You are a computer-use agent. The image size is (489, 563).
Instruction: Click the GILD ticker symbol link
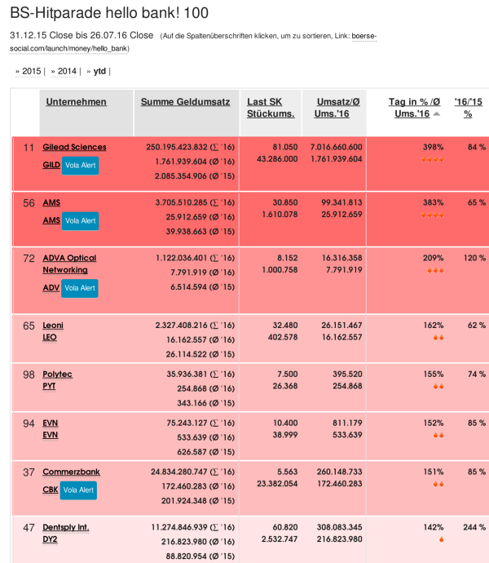[51, 165]
